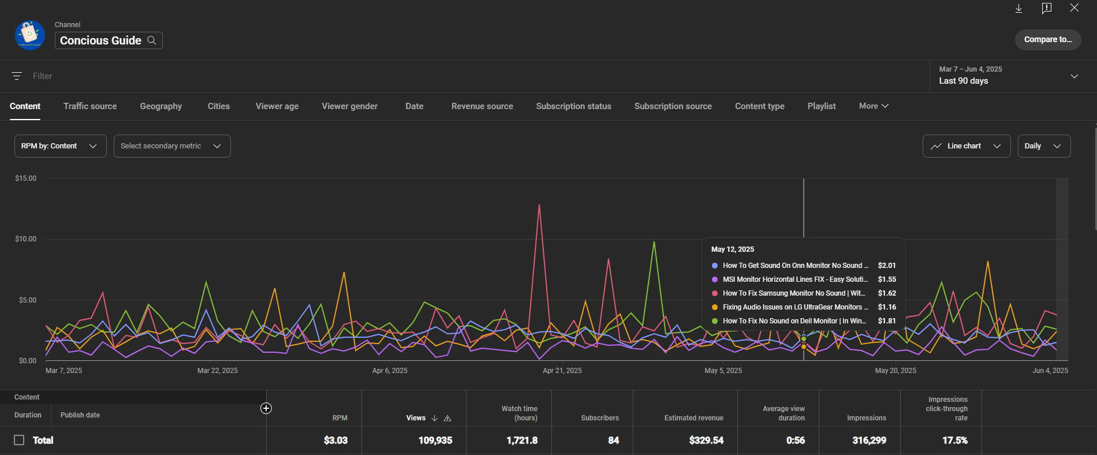Click the pink Samsung Monitor legend dot
Screen dimensions: 1097x455
[715, 293]
